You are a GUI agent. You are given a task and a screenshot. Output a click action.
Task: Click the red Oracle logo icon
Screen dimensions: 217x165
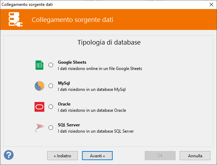[x=39, y=107]
